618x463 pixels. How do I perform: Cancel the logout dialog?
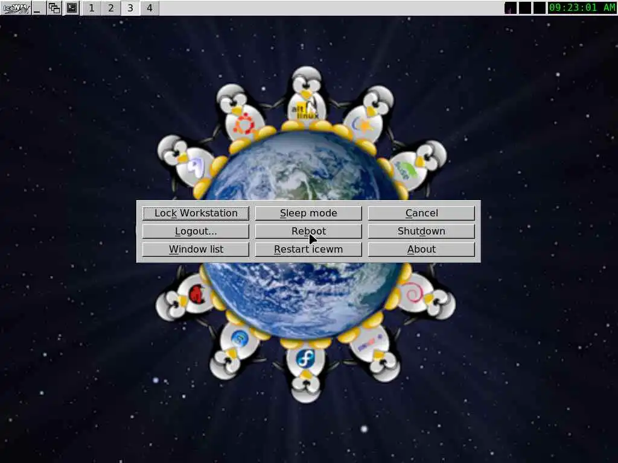[x=421, y=213]
